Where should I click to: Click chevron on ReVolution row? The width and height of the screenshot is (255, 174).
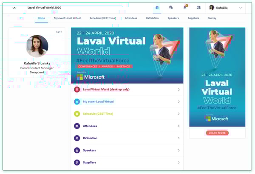click(x=179, y=138)
